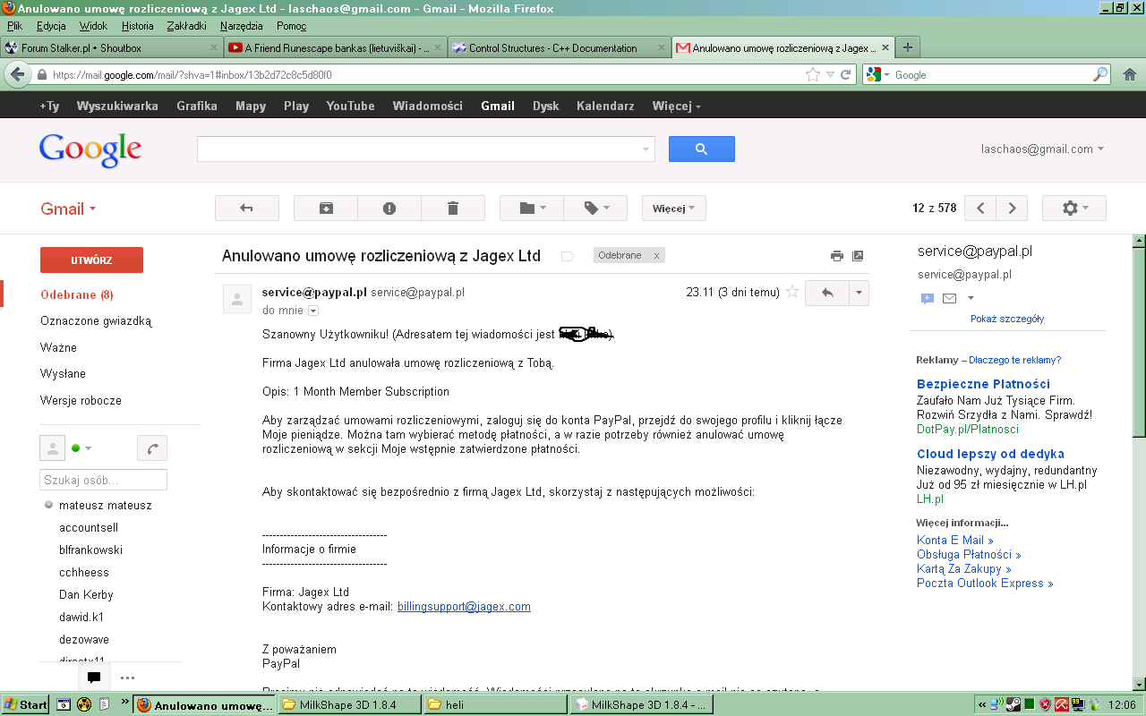This screenshot has width=1146, height=716.
Task: Click the phone call icon in chat
Action: [152, 447]
